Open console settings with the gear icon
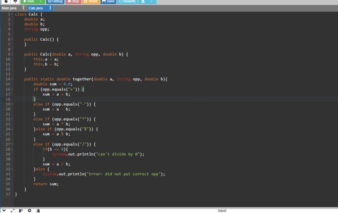The height and width of the screenshot is (213, 338). 29,210
